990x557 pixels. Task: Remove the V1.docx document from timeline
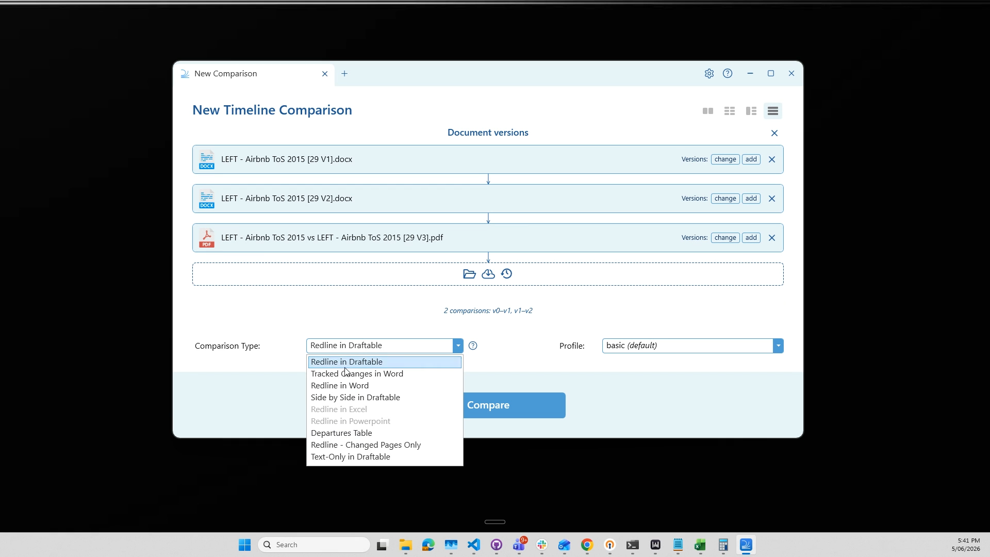(x=772, y=159)
